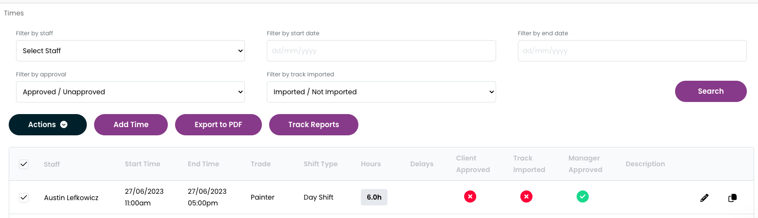
Task: Click the Staff column header
Action: pos(52,164)
